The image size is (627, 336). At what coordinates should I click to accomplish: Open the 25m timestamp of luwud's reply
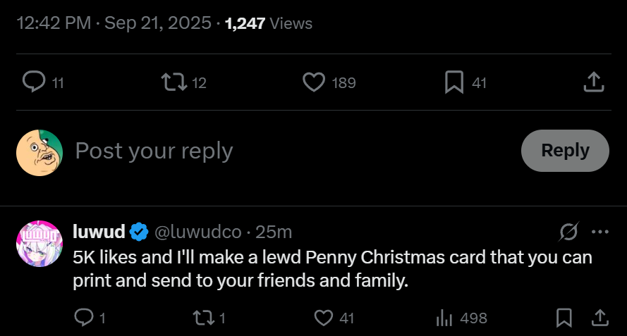click(274, 231)
